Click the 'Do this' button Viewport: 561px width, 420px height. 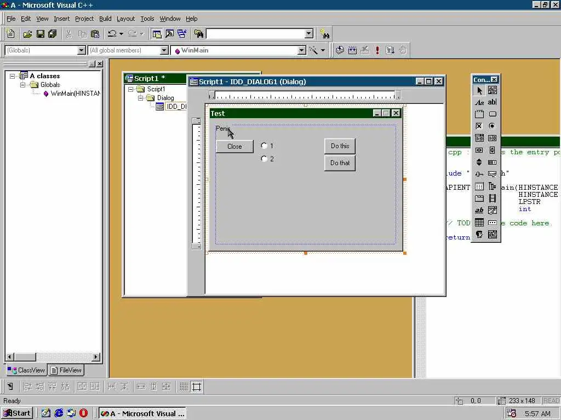coord(340,146)
